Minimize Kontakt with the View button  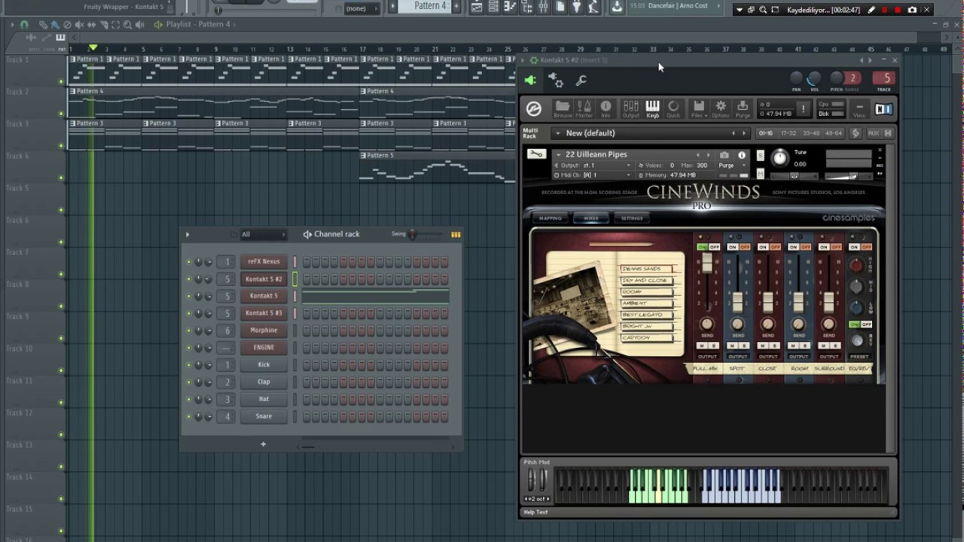(x=859, y=109)
